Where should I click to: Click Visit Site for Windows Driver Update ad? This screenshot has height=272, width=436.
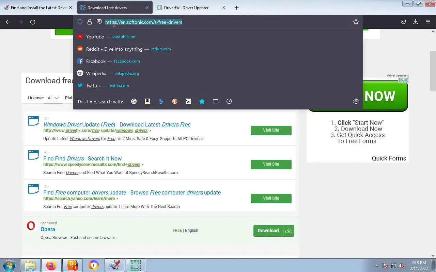(271, 130)
